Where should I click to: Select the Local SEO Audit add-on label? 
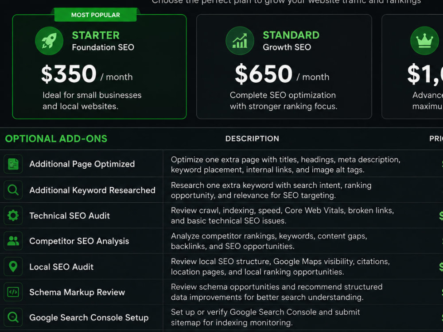61,267
